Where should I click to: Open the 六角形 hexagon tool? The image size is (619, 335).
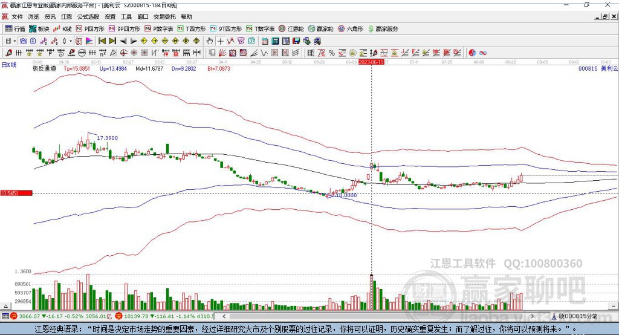pyautogui.click(x=351, y=29)
